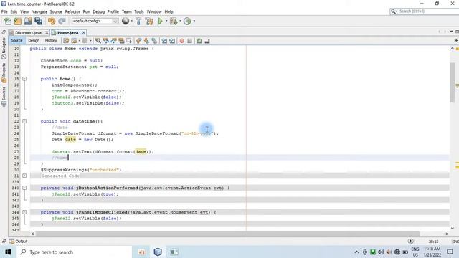Screen dimensions: 459x258
Task: Toggle Highlight Search icon
Action: tap(121, 41)
